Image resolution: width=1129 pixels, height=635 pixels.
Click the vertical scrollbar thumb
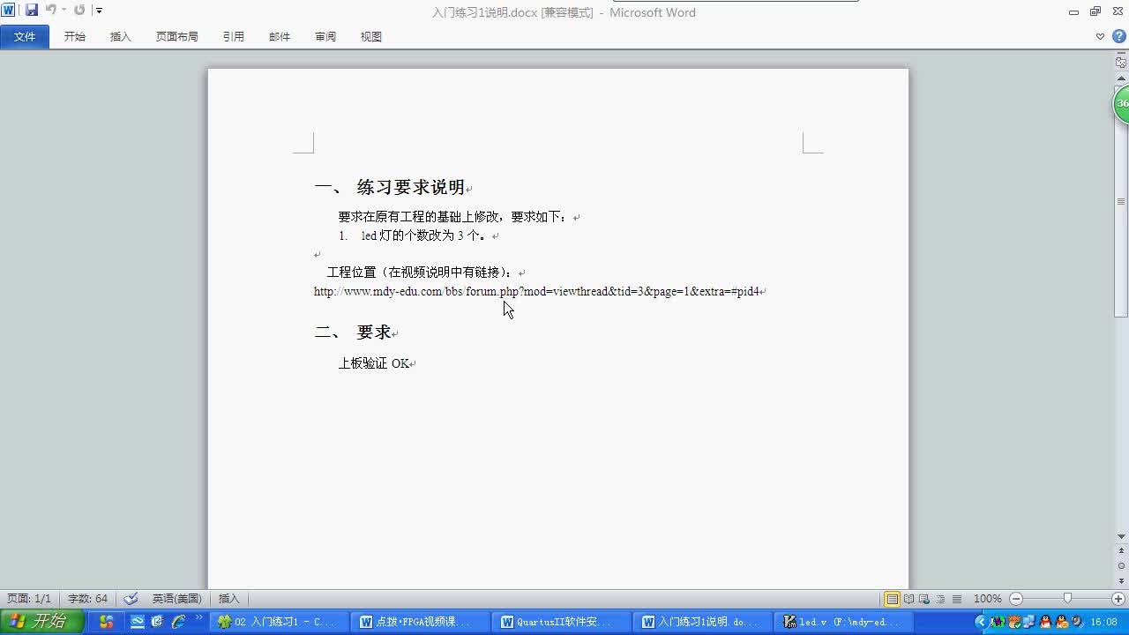1121,201
